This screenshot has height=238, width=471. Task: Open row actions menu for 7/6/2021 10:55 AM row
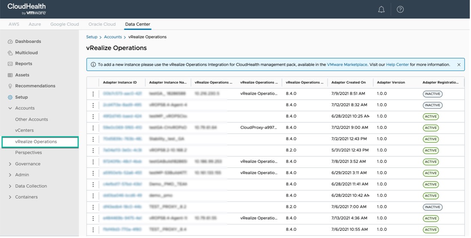(x=93, y=229)
